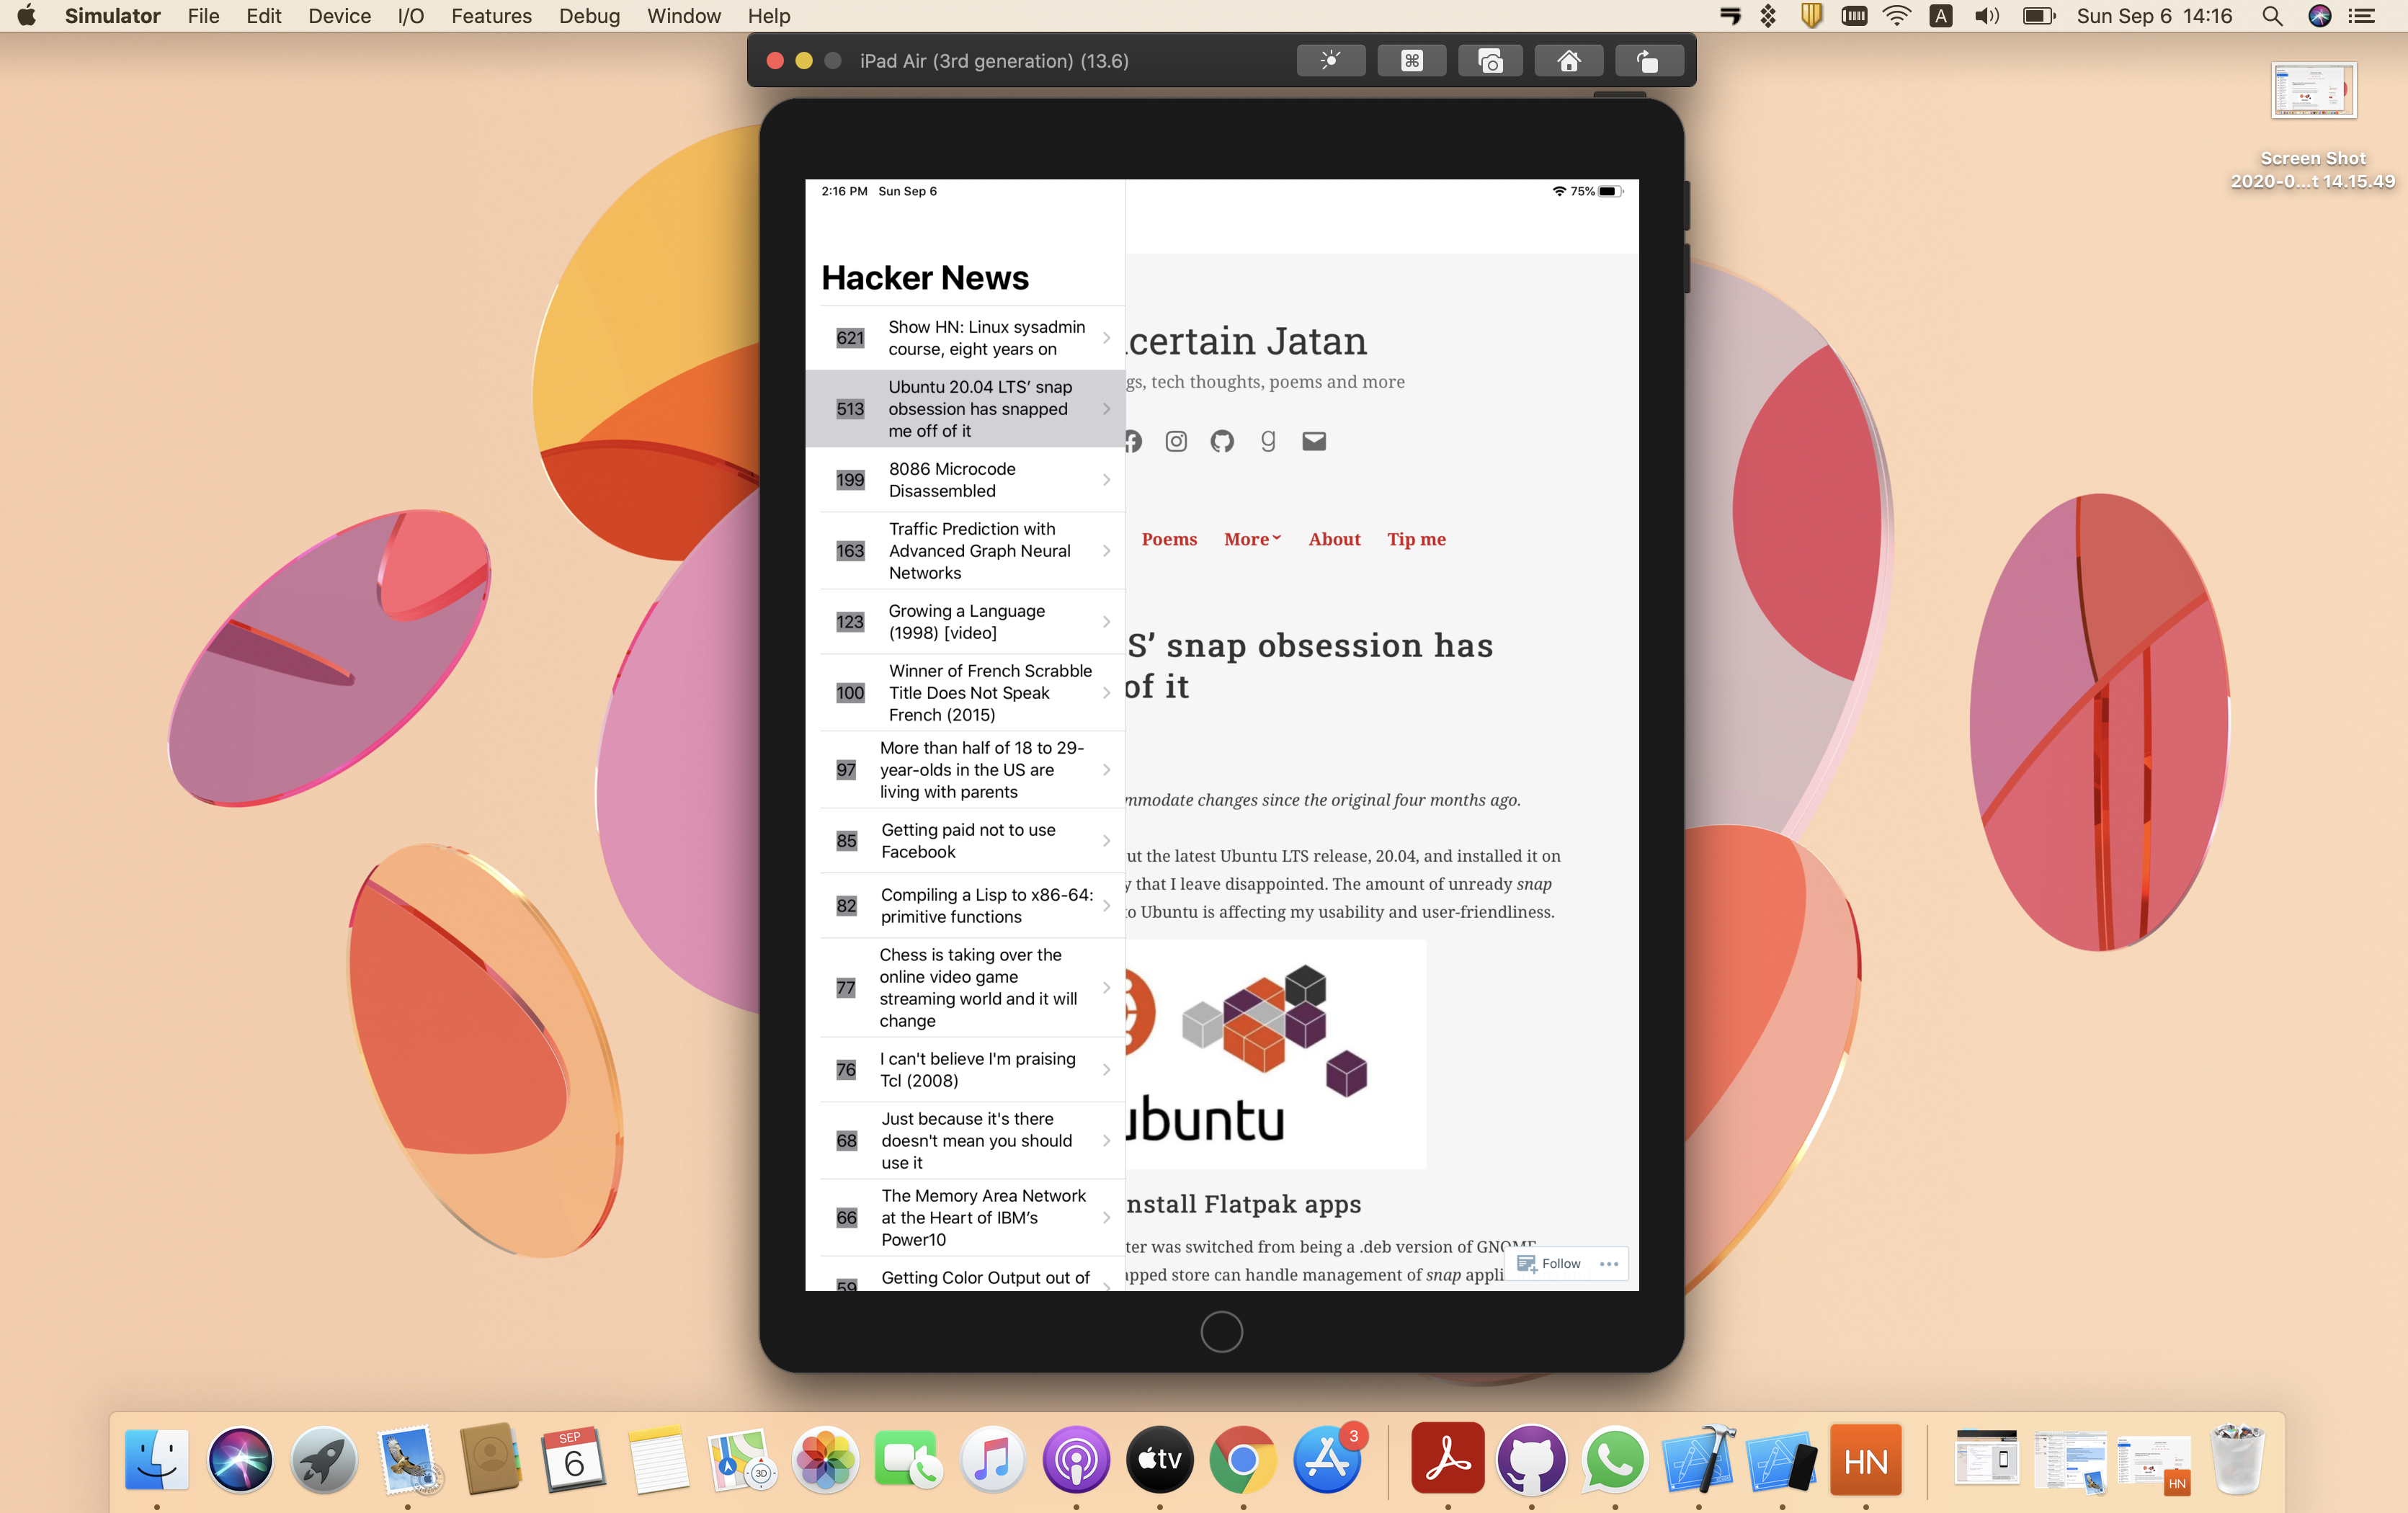Image resolution: width=2408 pixels, height=1513 pixels.
Task: Open the Goodreads icon on the blog page
Action: click(x=1267, y=441)
